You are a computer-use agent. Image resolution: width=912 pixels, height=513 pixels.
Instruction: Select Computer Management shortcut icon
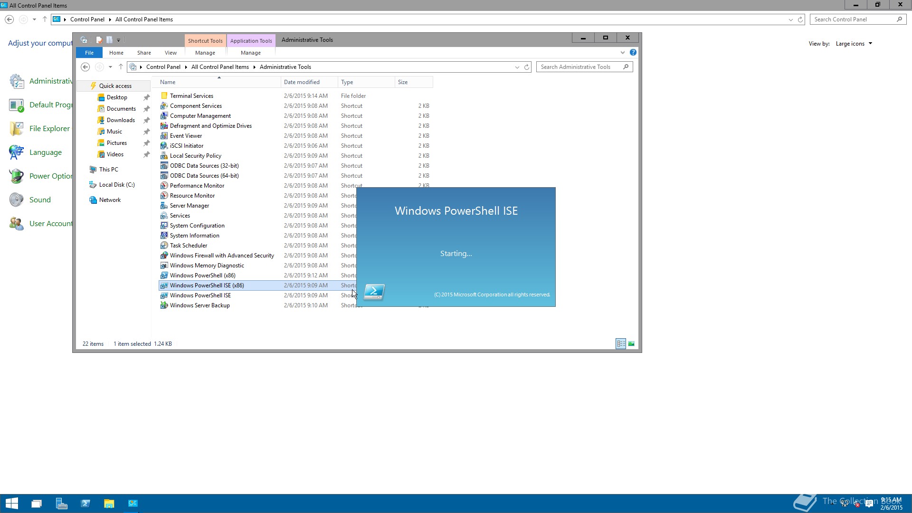pyautogui.click(x=164, y=116)
